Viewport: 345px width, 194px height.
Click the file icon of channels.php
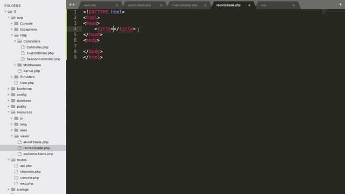coord(16,171)
